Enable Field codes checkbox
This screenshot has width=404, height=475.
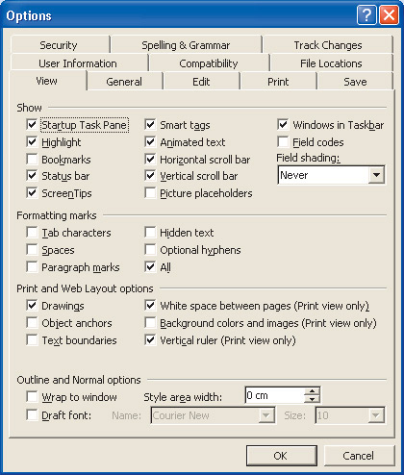(x=283, y=141)
